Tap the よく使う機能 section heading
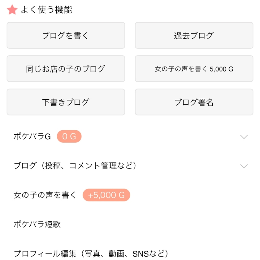The image size is (260, 260). pyautogui.click(x=46, y=10)
